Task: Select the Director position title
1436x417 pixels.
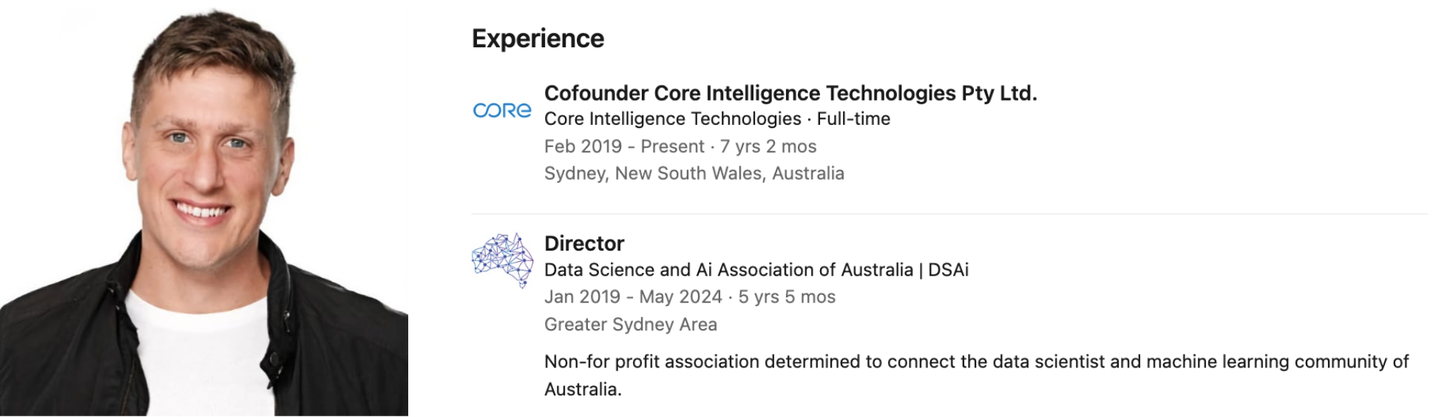Action: point(584,243)
